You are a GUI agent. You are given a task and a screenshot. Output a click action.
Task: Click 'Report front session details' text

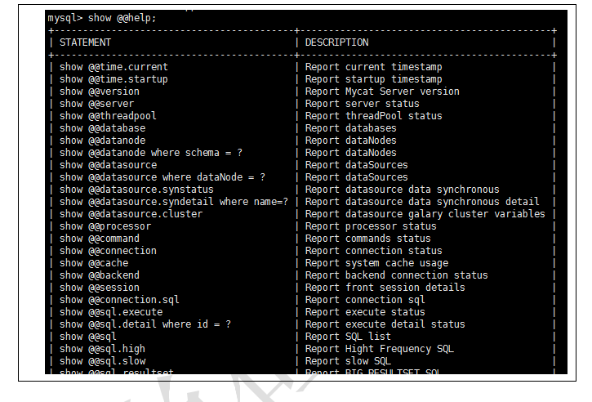(385, 288)
